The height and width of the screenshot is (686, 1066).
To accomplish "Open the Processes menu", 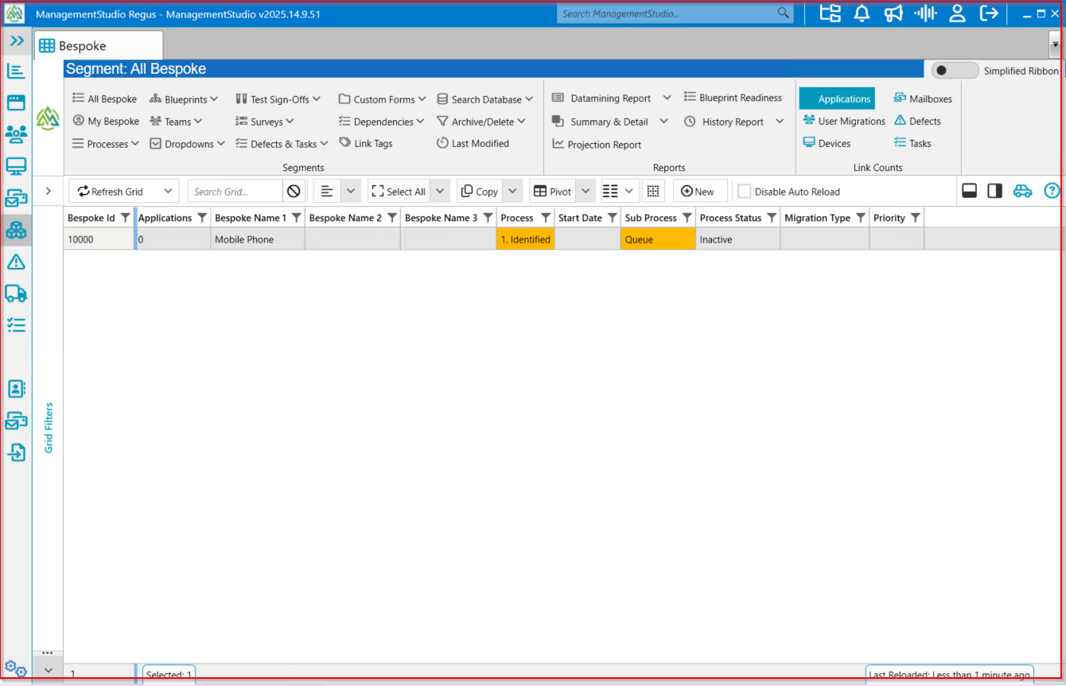I will coord(106,144).
